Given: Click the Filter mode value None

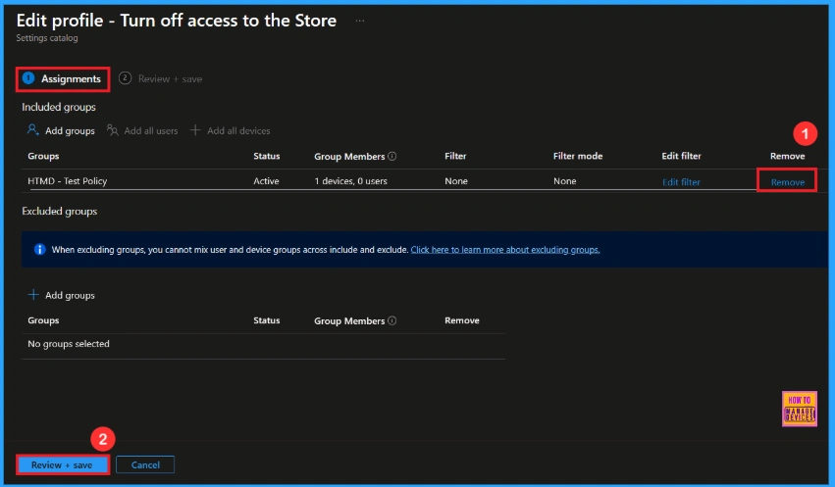Looking at the screenshot, I should (x=565, y=180).
